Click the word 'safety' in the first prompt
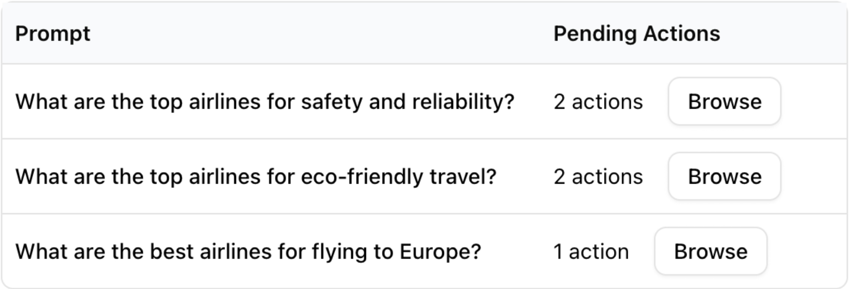The height and width of the screenshot is (289, 850). pos(332,102)
